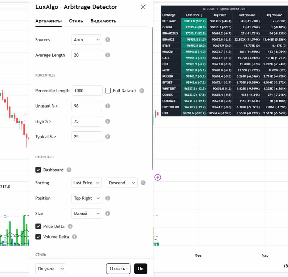Click the BTCUSDT Typical Spread title

pyautogui.click(x=224, y=9)
